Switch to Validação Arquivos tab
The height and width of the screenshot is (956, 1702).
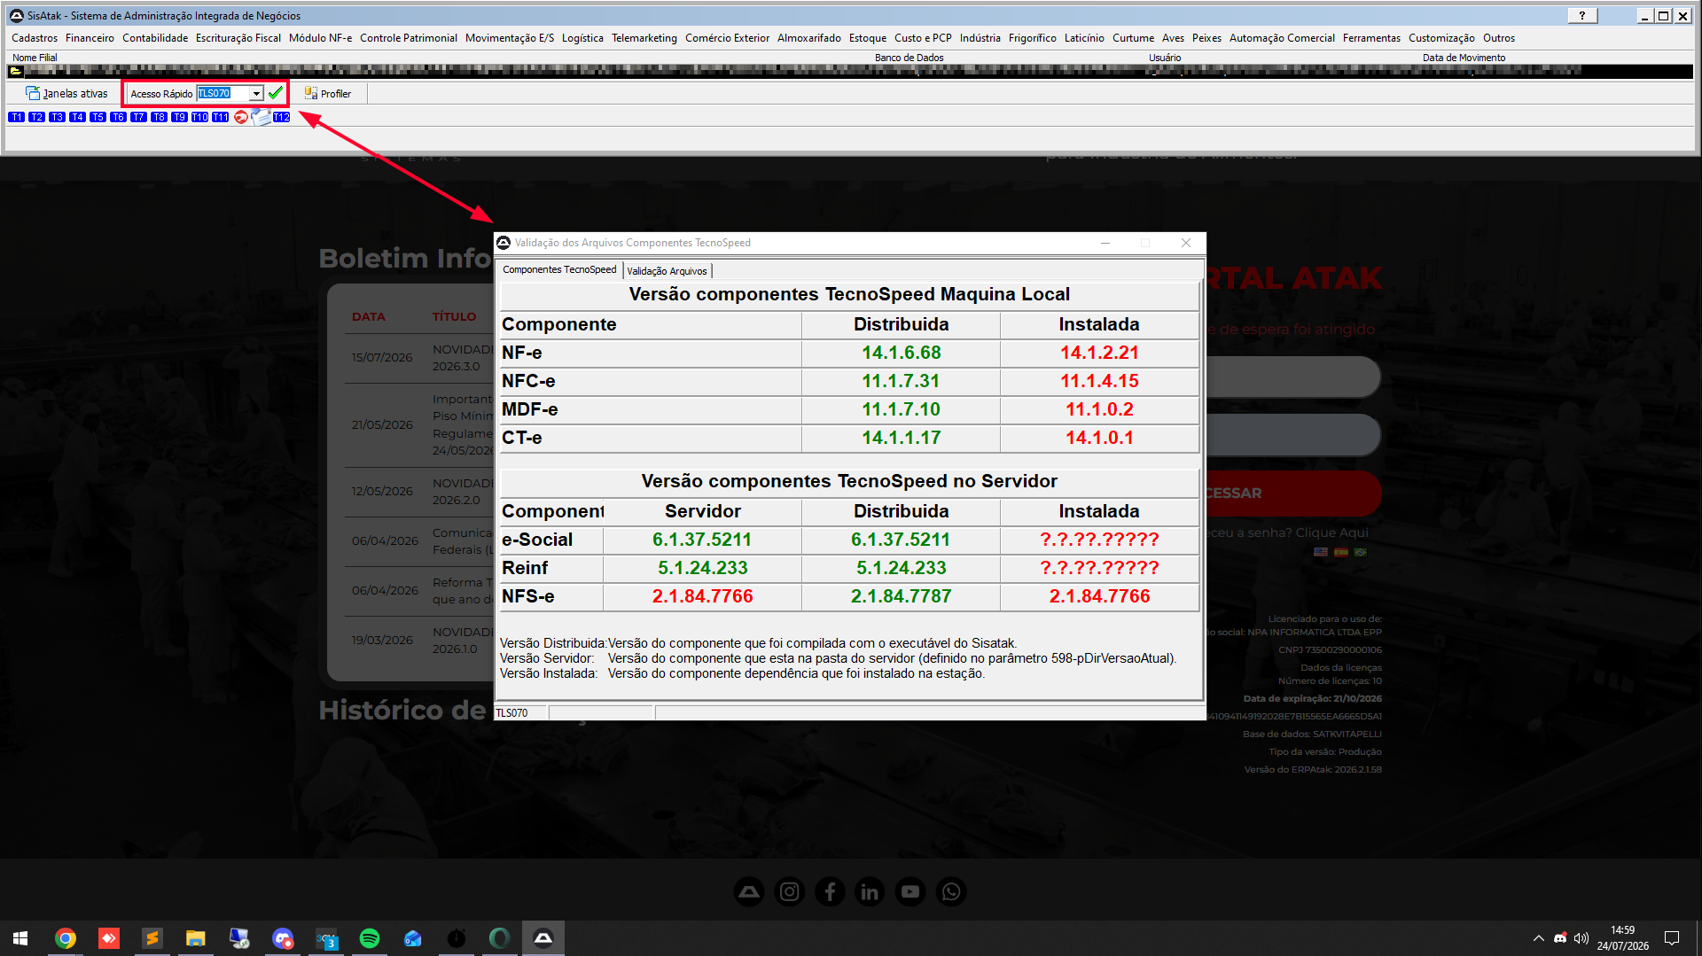click(x=667, y=271)
